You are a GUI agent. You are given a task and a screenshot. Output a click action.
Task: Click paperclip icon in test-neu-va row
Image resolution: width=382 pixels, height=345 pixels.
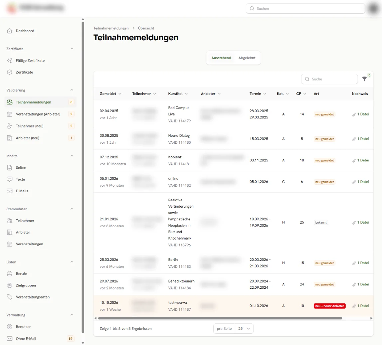(354, 306)
